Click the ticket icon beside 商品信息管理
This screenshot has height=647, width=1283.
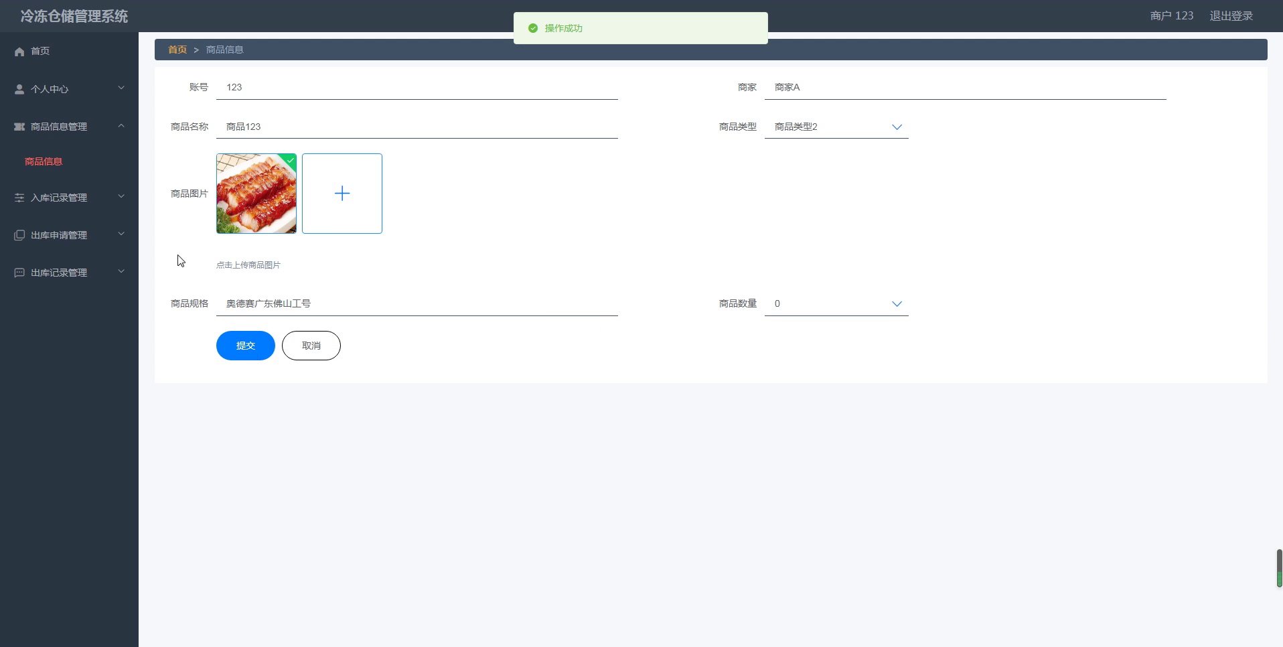pos(19,127)
